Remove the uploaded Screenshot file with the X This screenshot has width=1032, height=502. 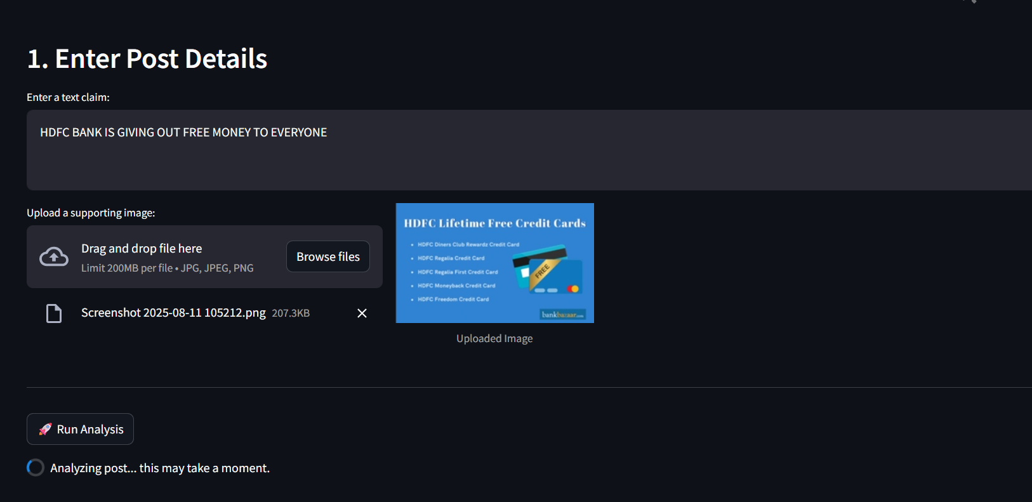pyautogui.click(x=362, y=313)
